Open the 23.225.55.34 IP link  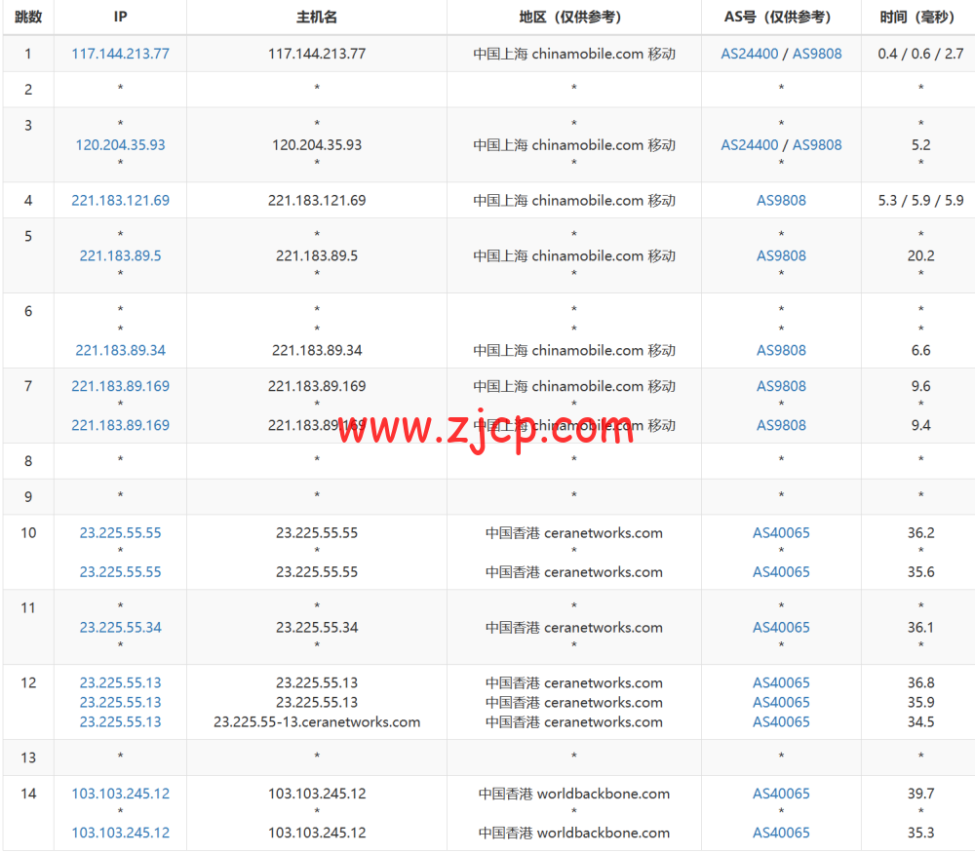[x=120, y=627]
